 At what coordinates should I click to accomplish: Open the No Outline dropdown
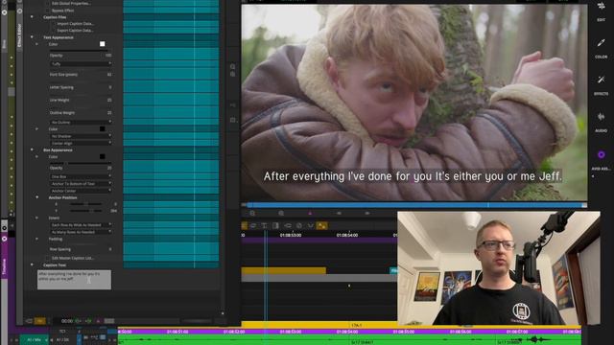click(x=81, y=122)
